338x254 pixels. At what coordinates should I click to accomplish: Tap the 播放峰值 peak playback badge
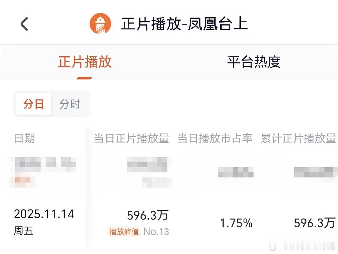coord(124,232)
